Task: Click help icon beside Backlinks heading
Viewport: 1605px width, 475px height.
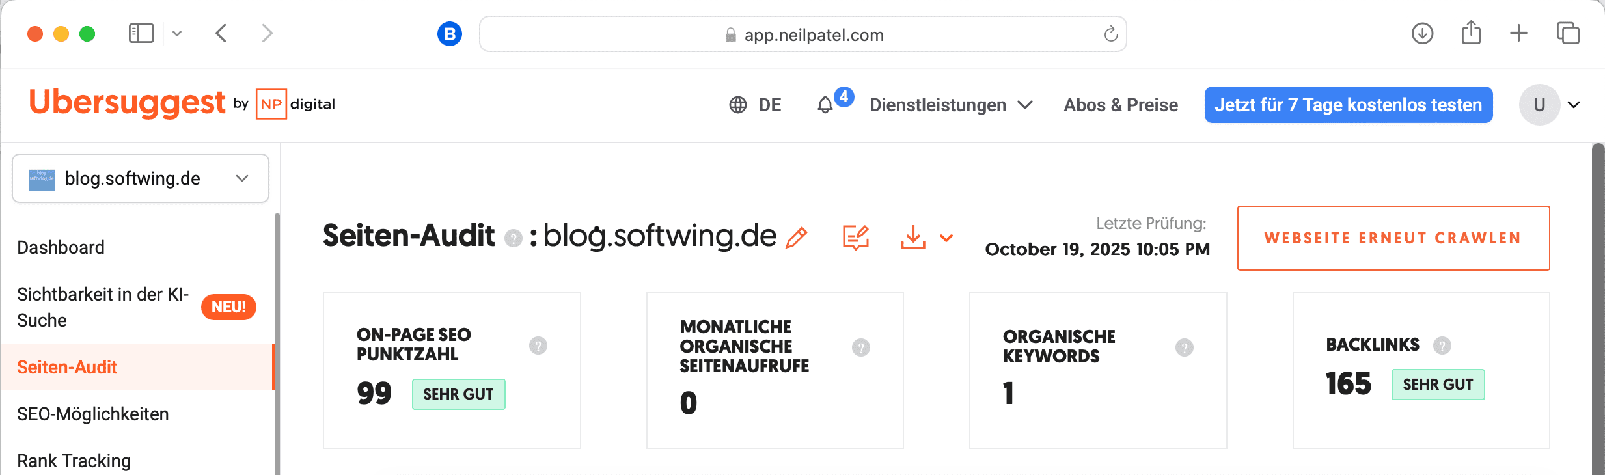Action: coord(1442,346)
